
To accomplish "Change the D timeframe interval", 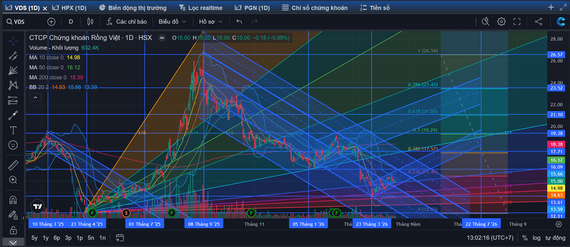I will click(x=71, y=21).
